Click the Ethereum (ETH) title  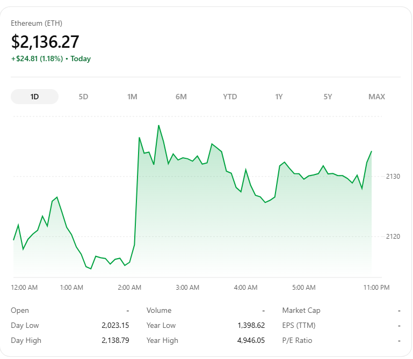point(37,23)
